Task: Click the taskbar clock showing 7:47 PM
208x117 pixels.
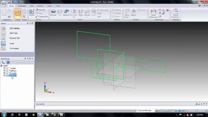Action: tap(200, 115)
